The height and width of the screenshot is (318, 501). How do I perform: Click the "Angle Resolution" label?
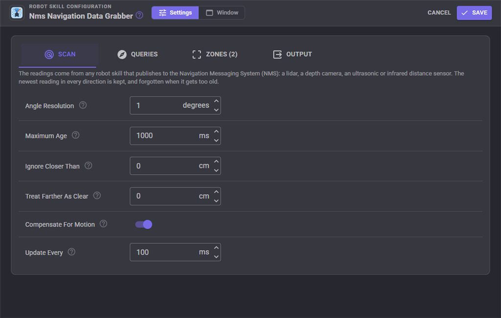(49, 106)
